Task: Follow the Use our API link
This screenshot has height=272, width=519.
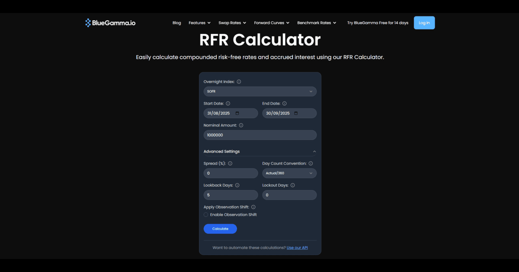Action: click(x=297, y=248)
